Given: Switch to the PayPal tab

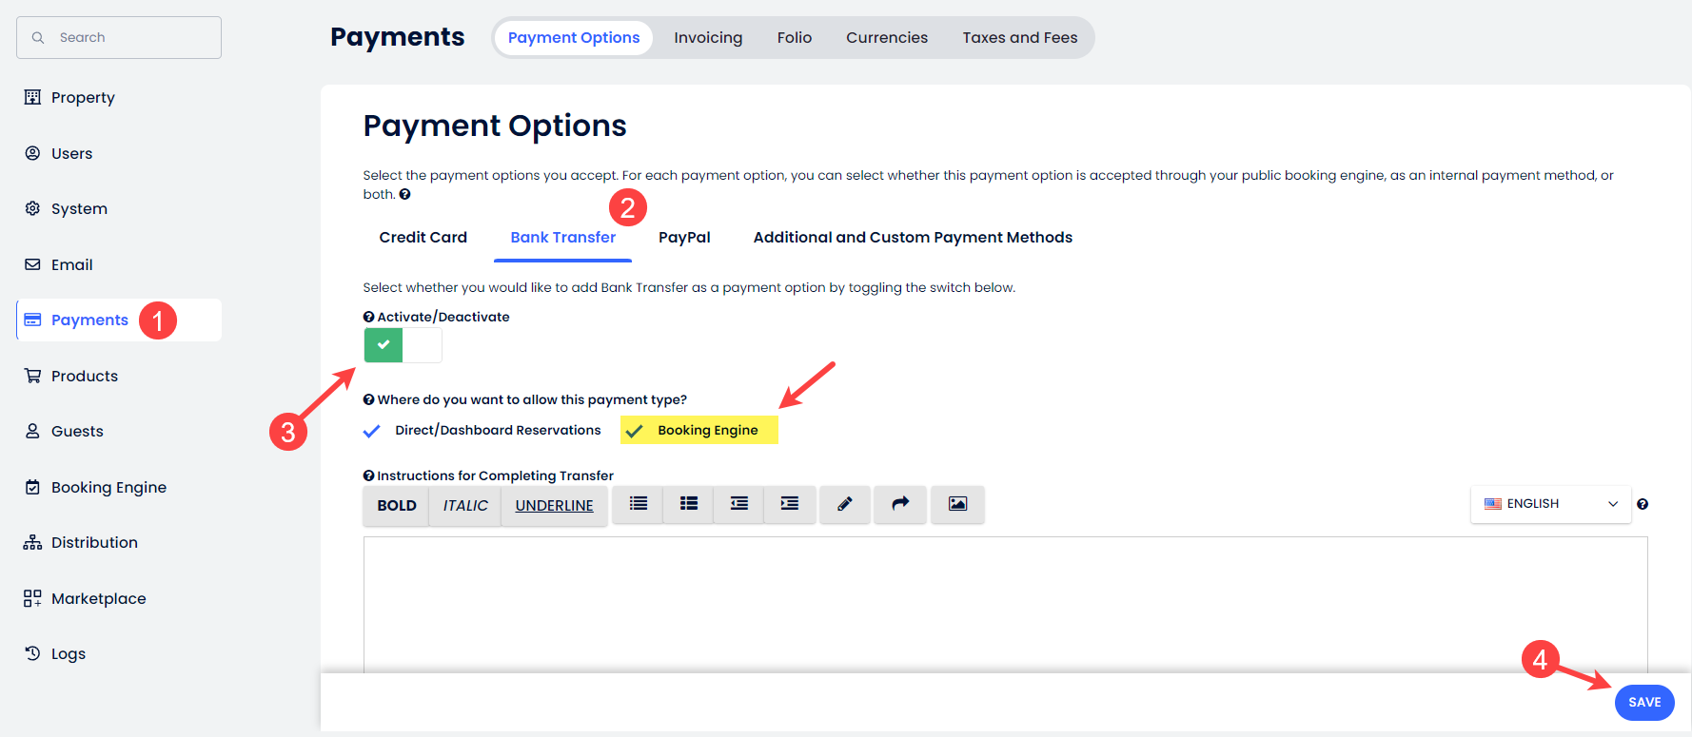Looking at the screenshot, I should [684, 238].
